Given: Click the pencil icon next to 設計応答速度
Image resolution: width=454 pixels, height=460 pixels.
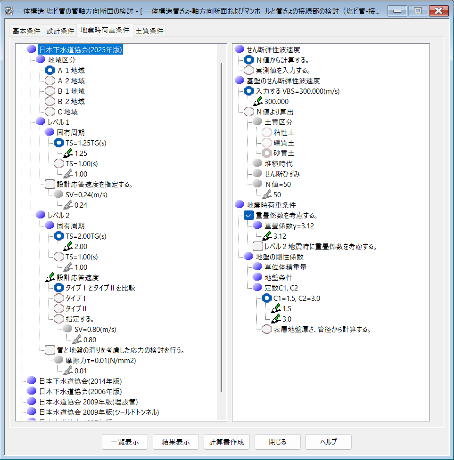Looking at the screenshot, I should (x=50, y=277).
